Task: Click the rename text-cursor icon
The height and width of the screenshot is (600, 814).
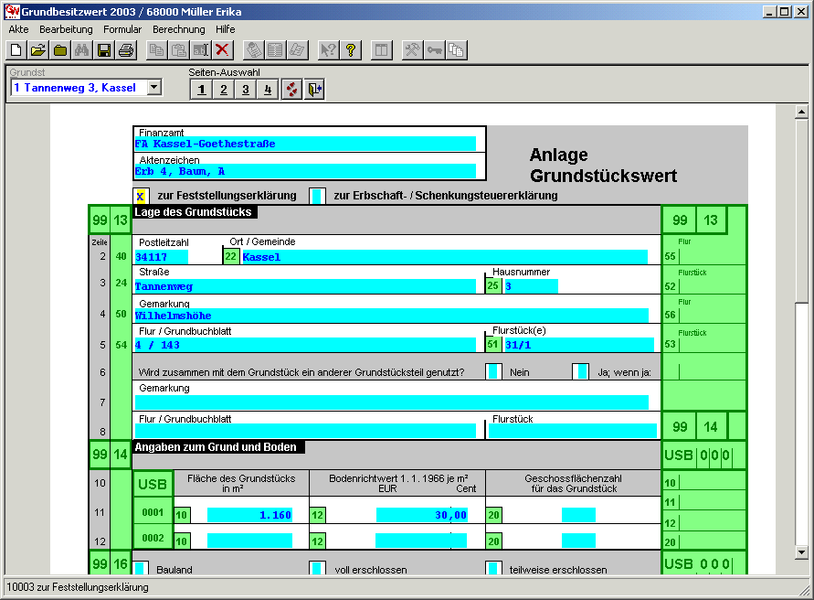Action: click(x=200, y=50)
